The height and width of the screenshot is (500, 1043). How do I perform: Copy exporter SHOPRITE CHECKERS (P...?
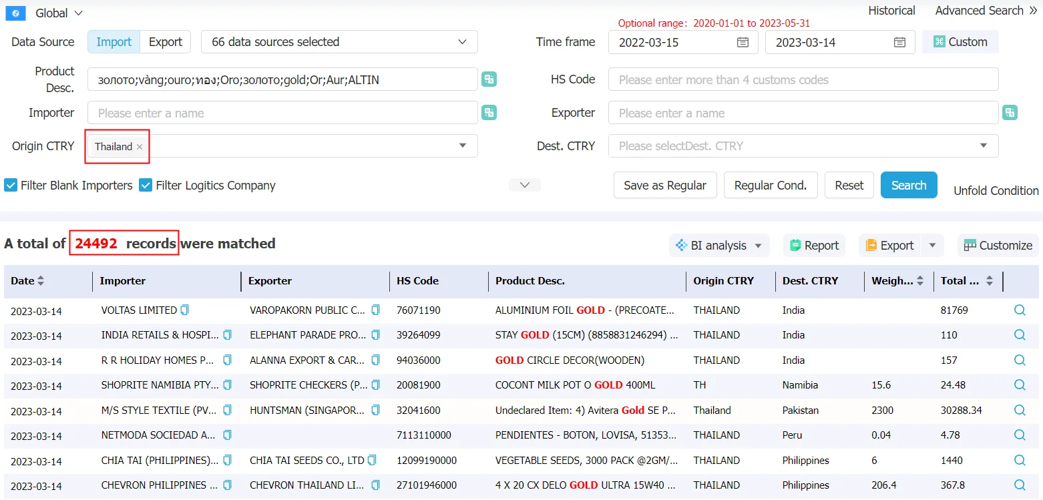[375, 385]
